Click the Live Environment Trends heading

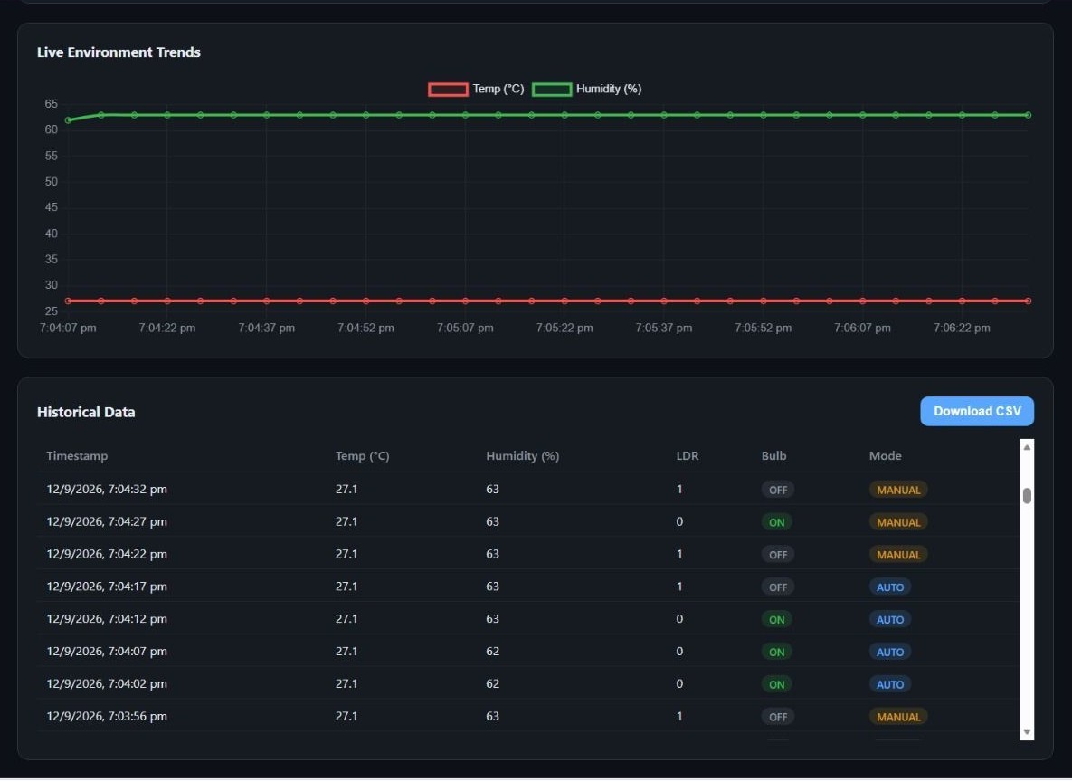coord(119,52)
